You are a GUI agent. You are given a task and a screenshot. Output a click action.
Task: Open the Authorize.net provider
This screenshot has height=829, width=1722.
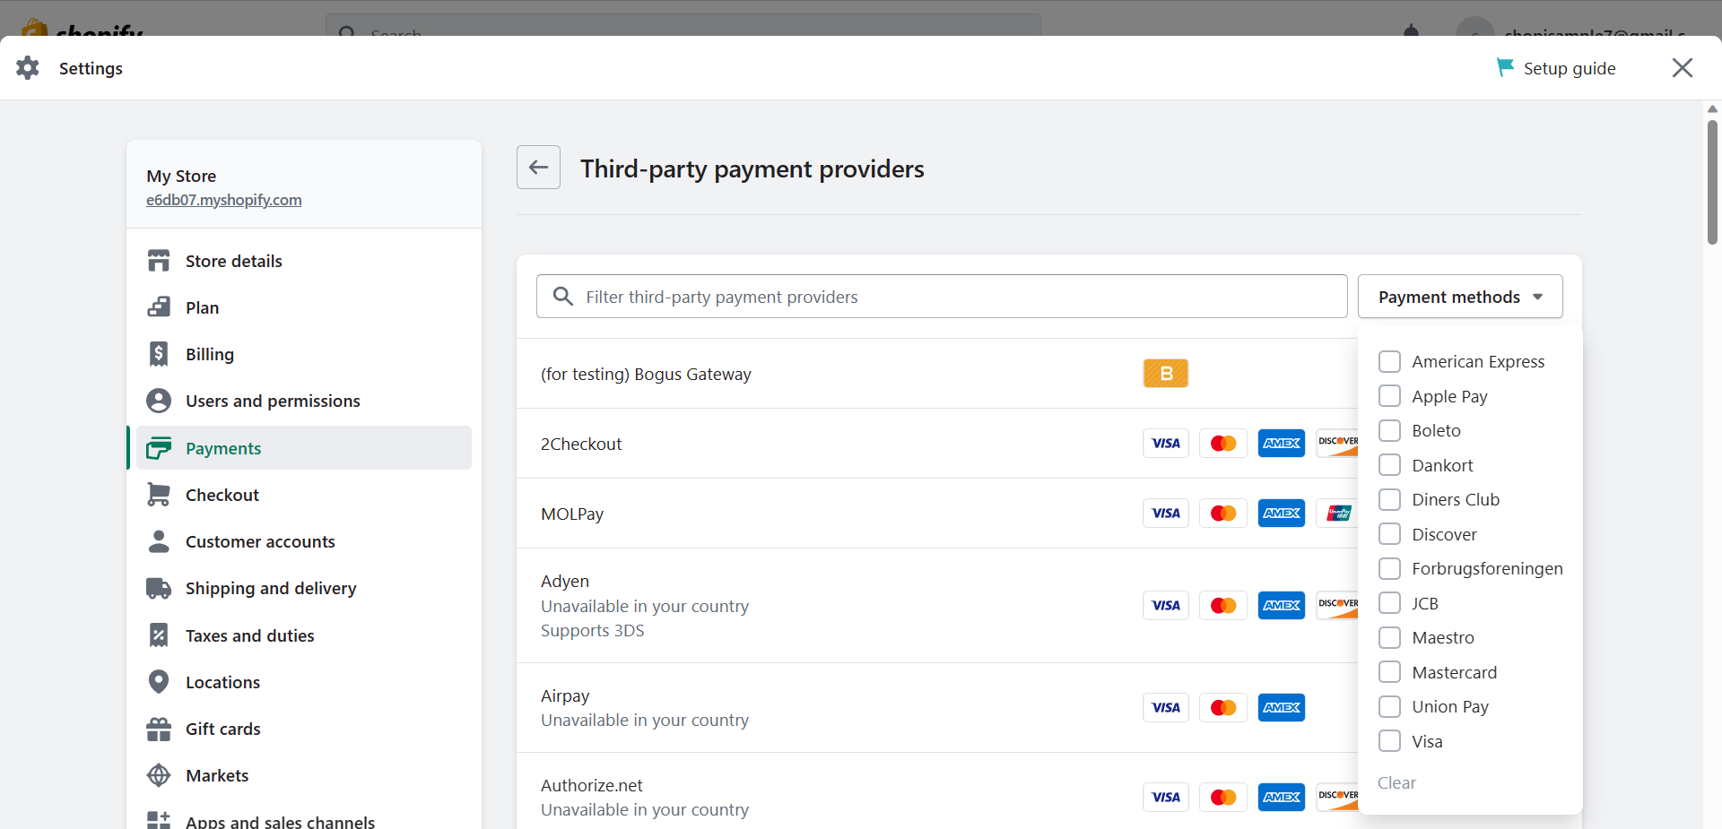coord(592,785)
